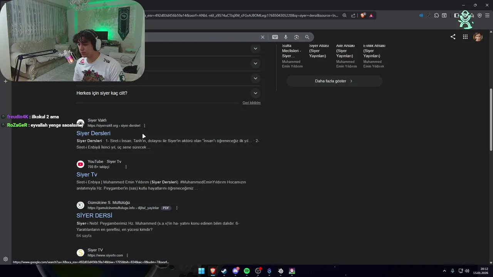
Task: Expand the second question chevron below webcam
Action: [x=255, y=63]
